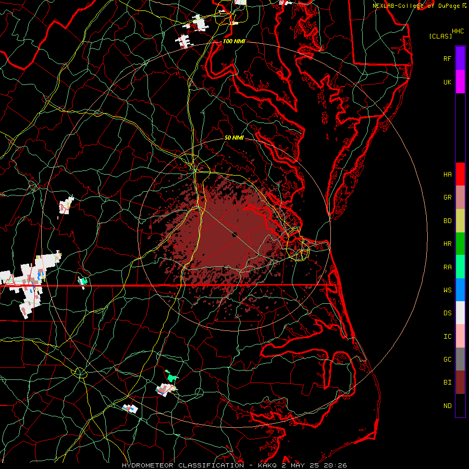469x469 pixels.
Task: Click the DS white legend swatch
Action: tap(460, 313)
